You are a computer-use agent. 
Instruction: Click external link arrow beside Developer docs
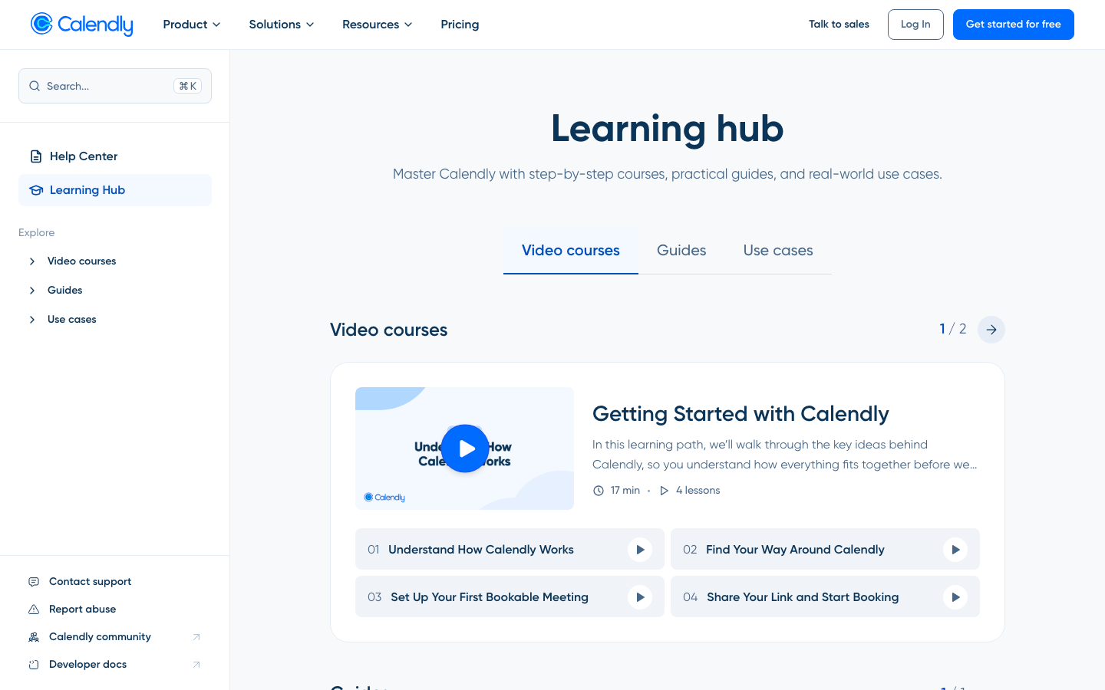click(x=196, y=665)
